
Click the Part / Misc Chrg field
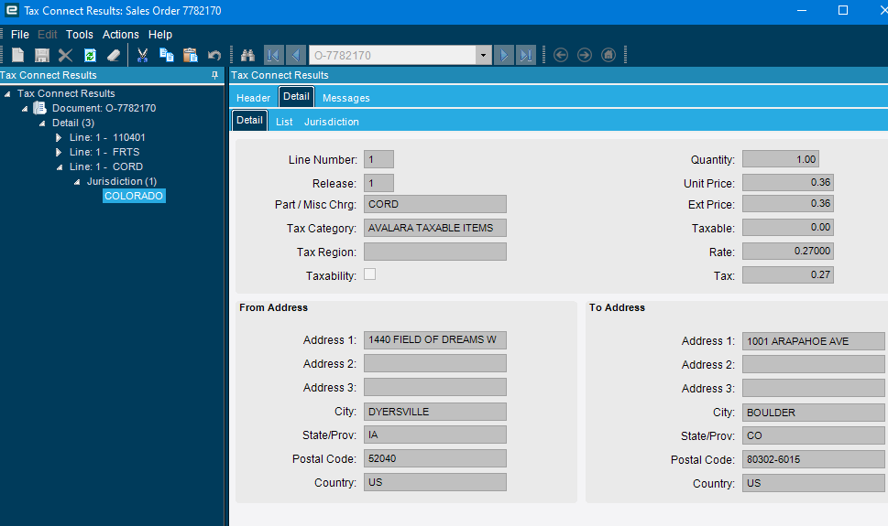435,204
